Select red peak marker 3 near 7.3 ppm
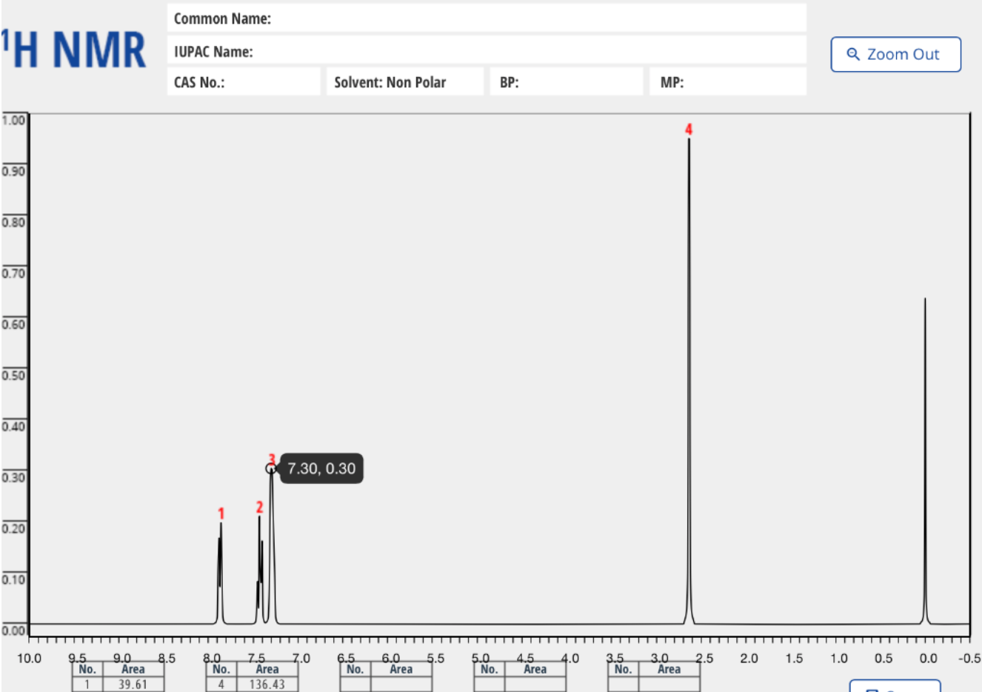Viewport: 982px width, 692px height. (x=272, y=459)
